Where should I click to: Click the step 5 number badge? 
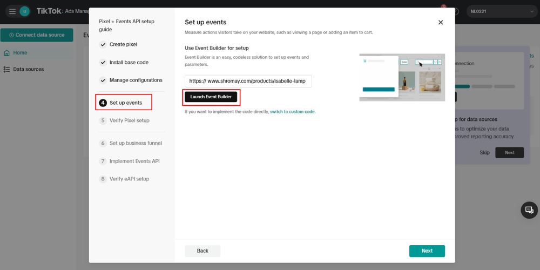click(103, 120)
